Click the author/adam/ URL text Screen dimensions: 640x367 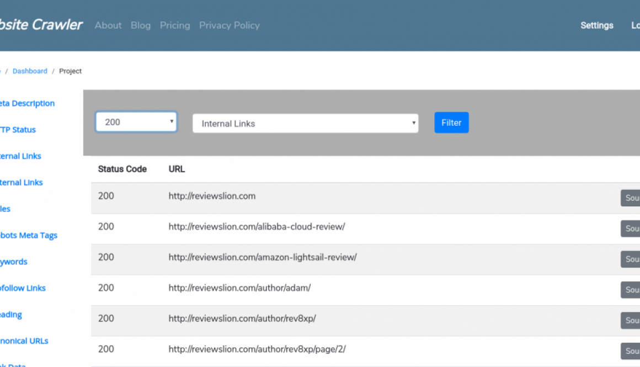pyautogui.click(x=239, y=288)
